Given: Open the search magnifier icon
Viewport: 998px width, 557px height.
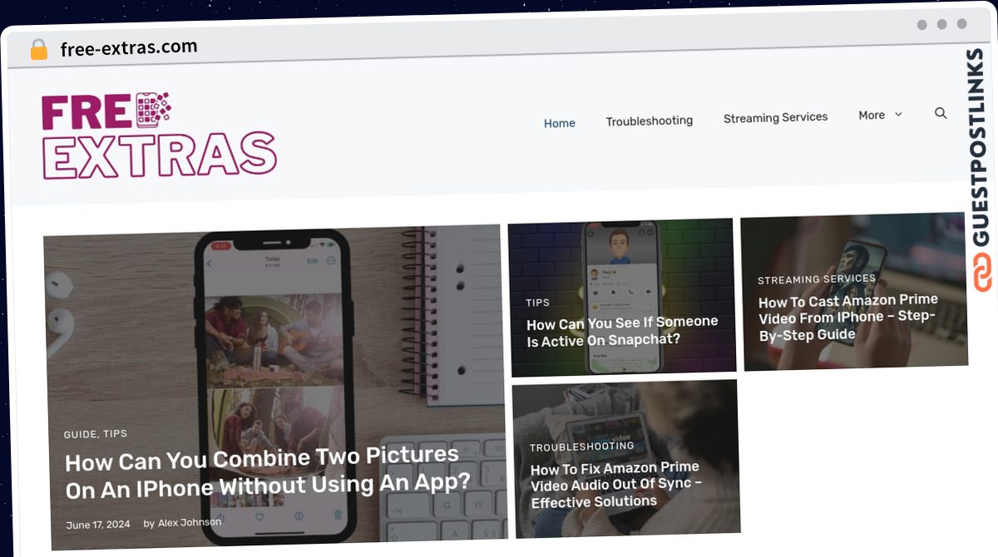Looking at the screenshot, I should [x=941, y=113].
